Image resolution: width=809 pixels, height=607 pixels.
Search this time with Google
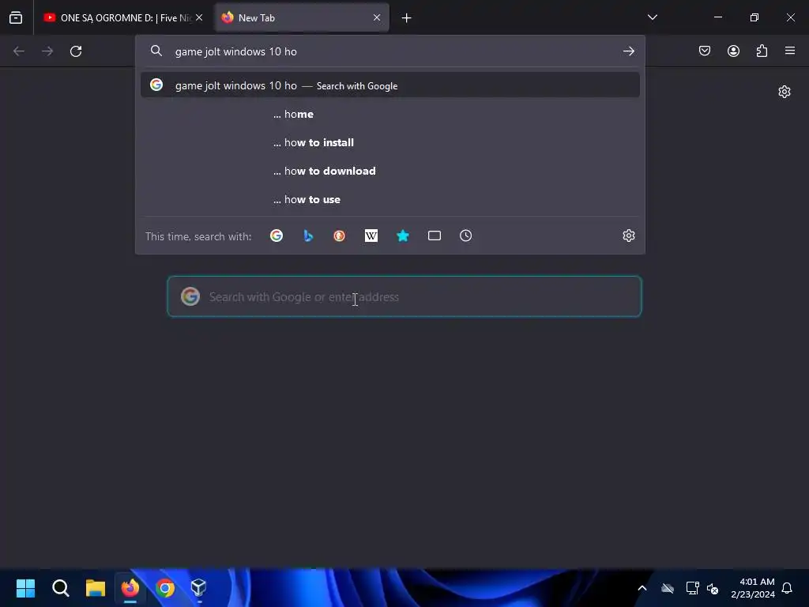tap(277, 236)
